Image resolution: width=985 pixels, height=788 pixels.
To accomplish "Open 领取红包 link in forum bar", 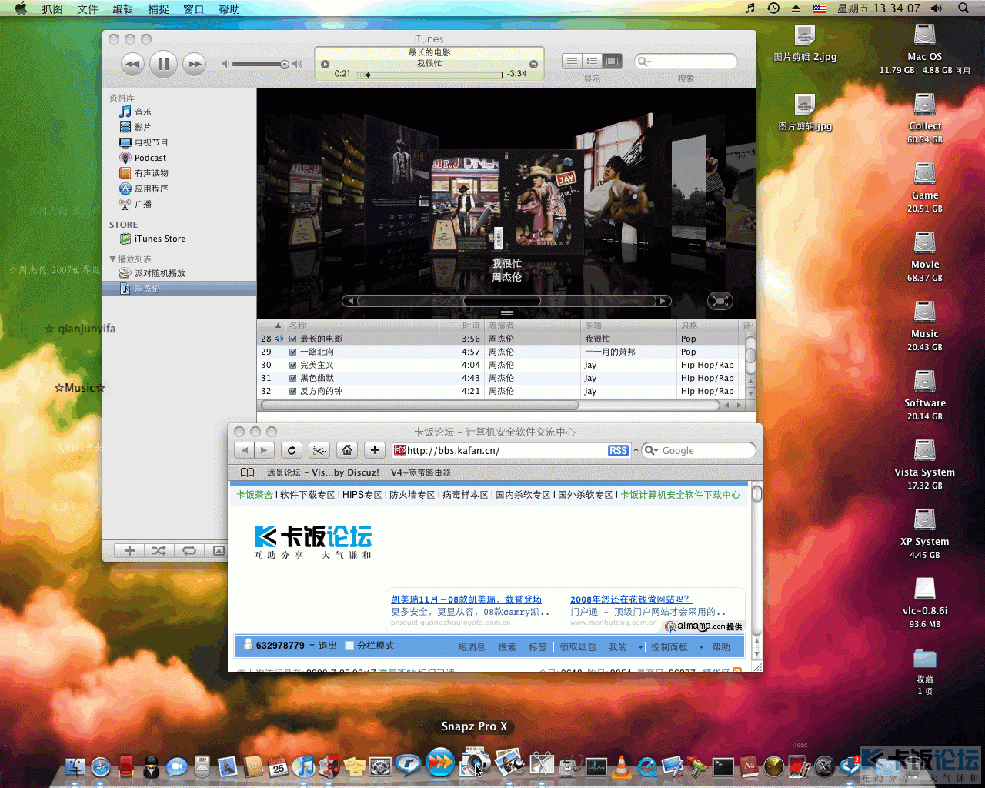I will pos(577,647).
